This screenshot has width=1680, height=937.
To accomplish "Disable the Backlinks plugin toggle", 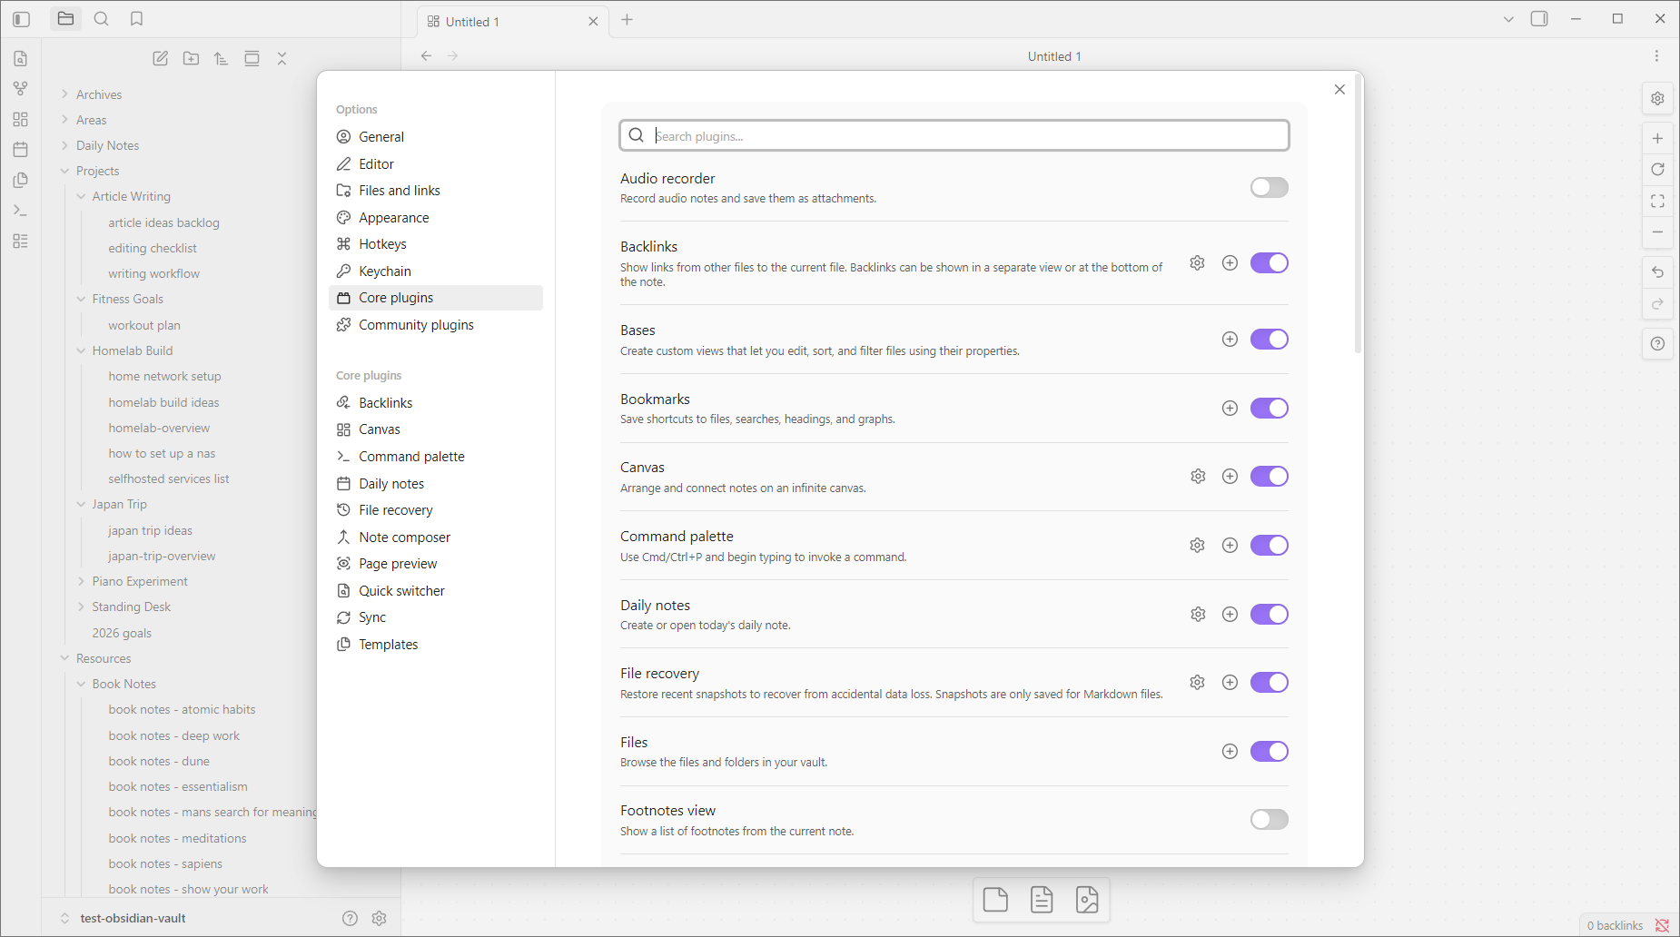I will 1269,263.
